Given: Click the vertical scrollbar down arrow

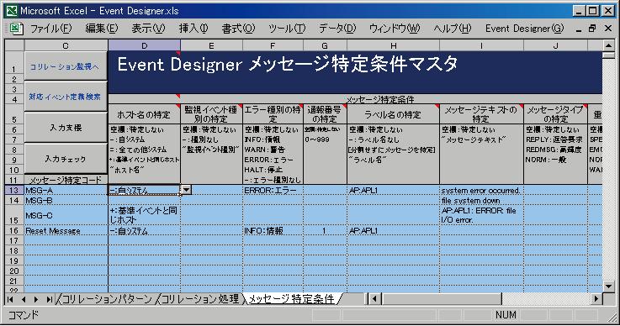Looking at the screenshot, I should point(608,286).
